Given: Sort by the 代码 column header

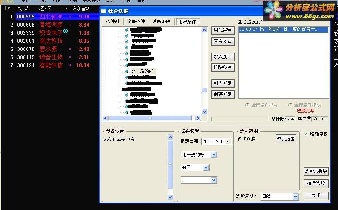Looking at the screenshot, I should click(x=23, y=8).
